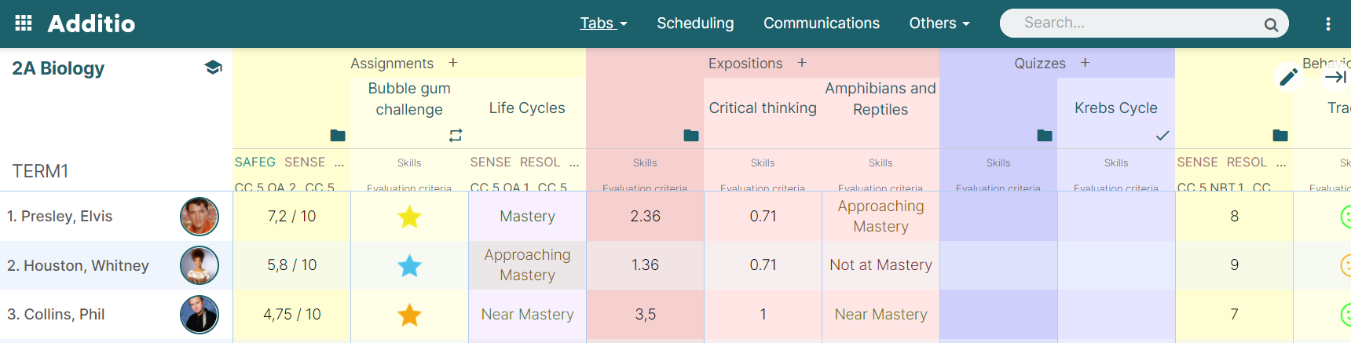
Task: Click the Additio logo
Action: tap(91, 24)
